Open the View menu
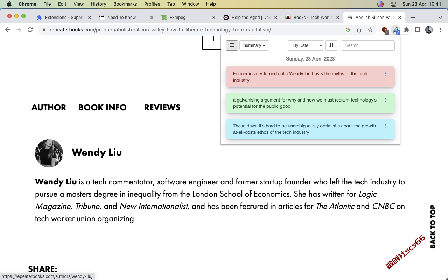Viewport: 448px width, 280px height. [78, 4]
